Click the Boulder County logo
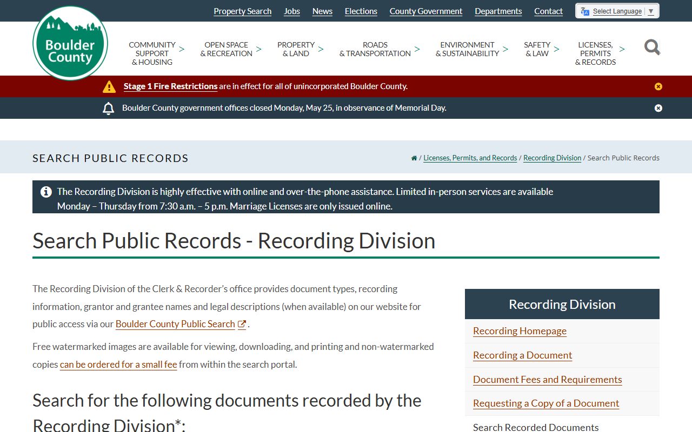The height and width of the screenshot is (432, 692). pyautogui.click(x=70, y=43)
